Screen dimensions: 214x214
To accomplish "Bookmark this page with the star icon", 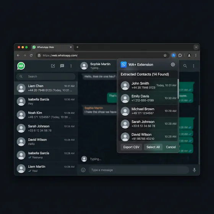I will 165,55.
